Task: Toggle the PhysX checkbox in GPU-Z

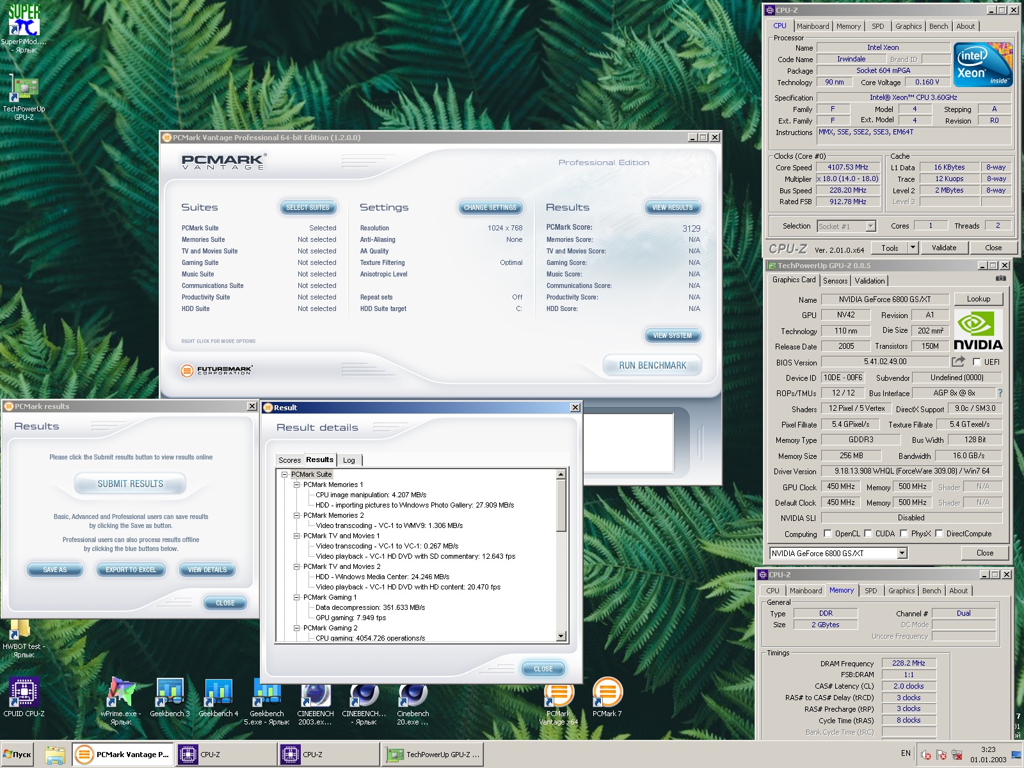Action: [x=904, y=533]
